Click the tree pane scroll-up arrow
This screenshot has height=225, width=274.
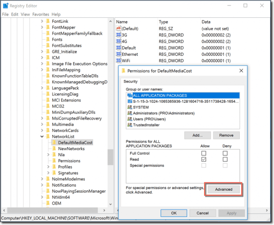(x=111, y=21)
